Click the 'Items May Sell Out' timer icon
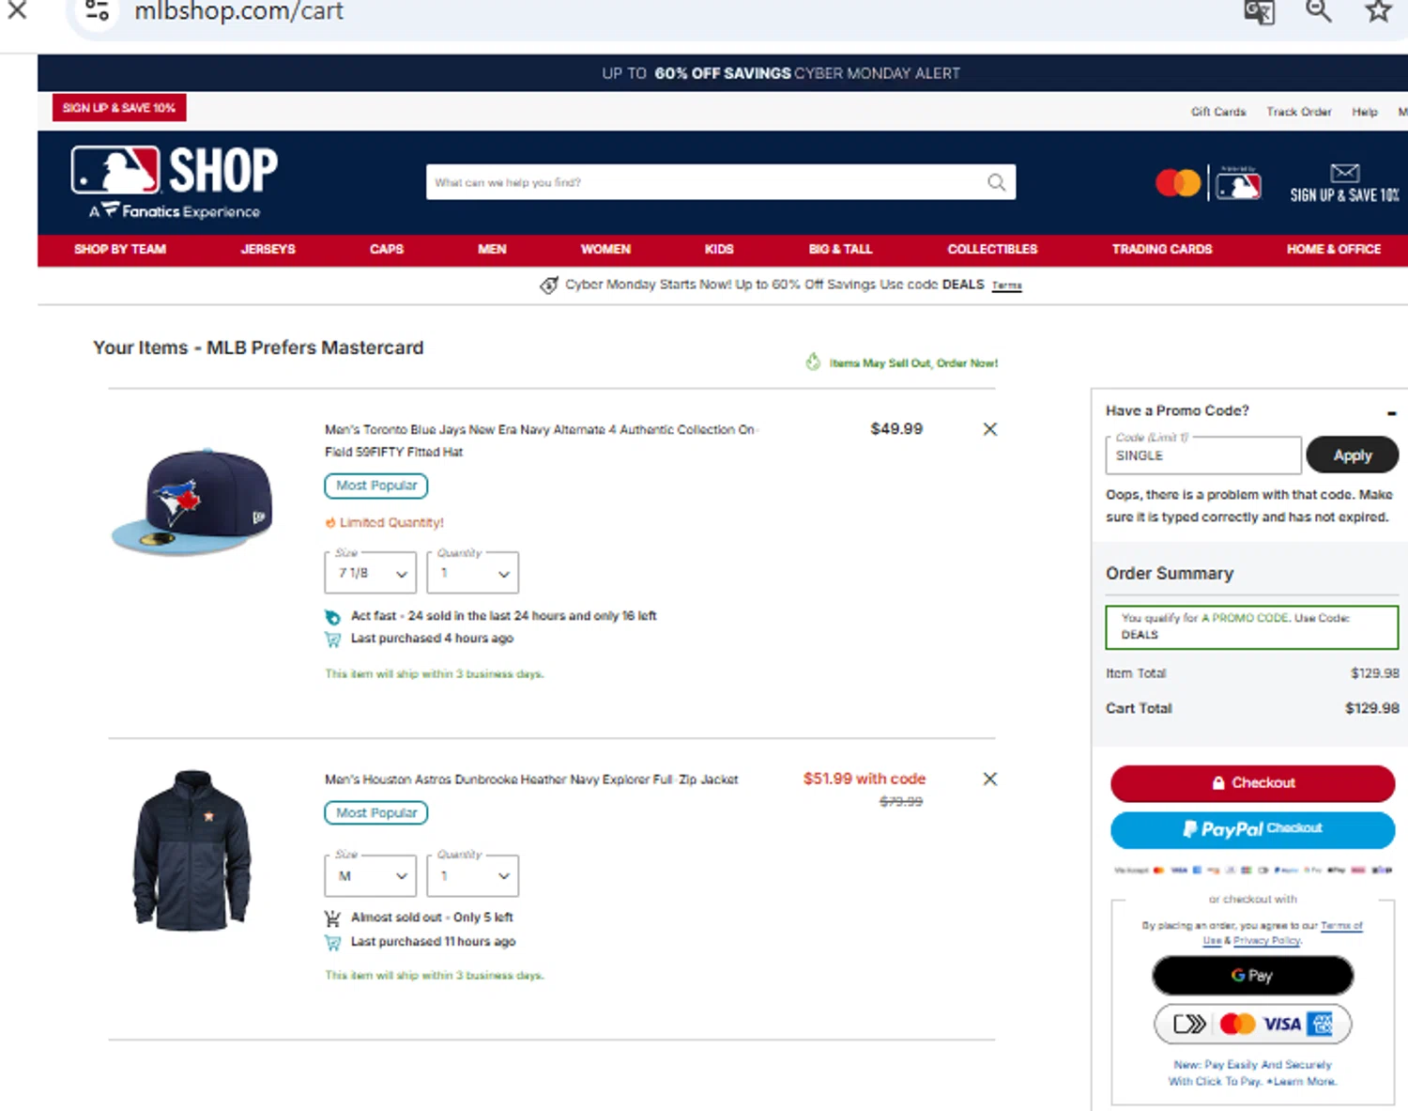Screen dimensions: 1408x1111 [813, 362]
